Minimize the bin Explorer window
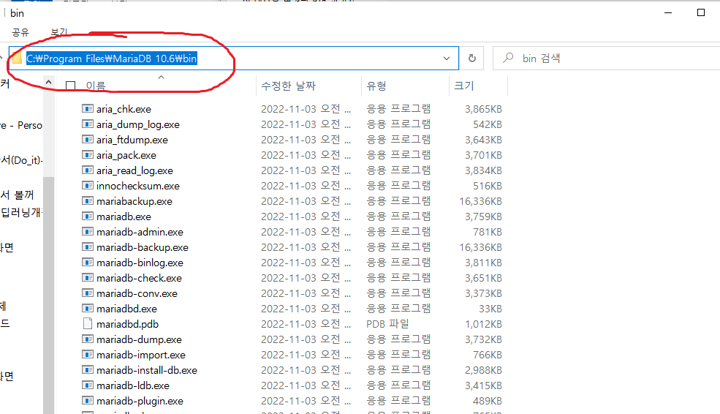The image size is (720, 414). (668, 12)
